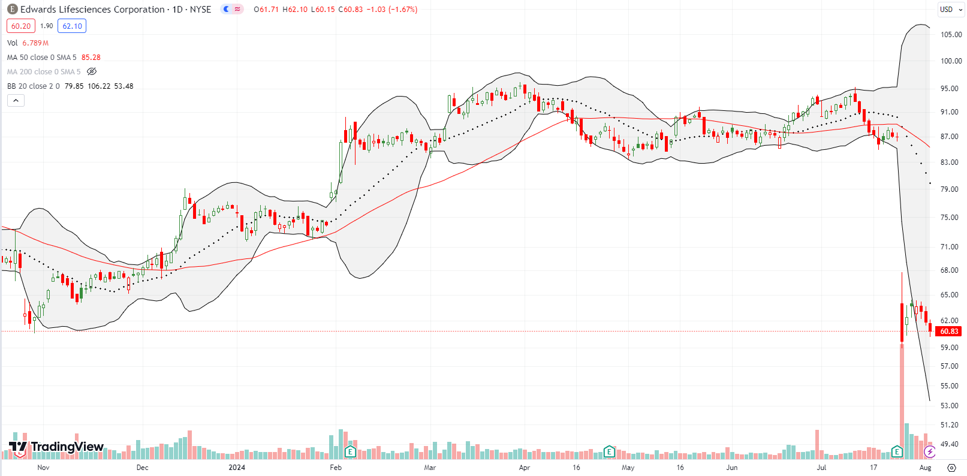Click the Edwards Lifesciences 'E' logo icon
Viewport: 967px width, 476px height.
point(12,10)
